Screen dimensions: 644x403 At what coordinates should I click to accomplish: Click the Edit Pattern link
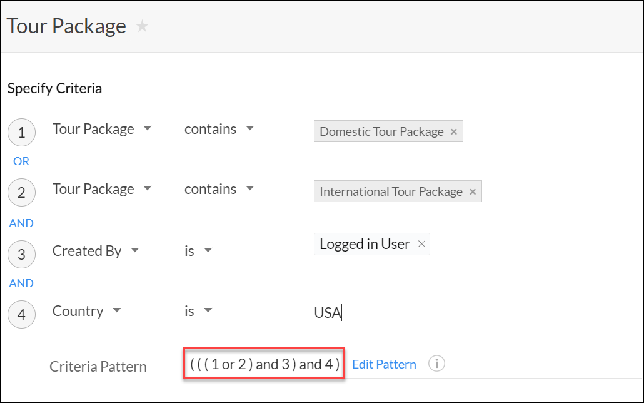click(x=384, y=364)
